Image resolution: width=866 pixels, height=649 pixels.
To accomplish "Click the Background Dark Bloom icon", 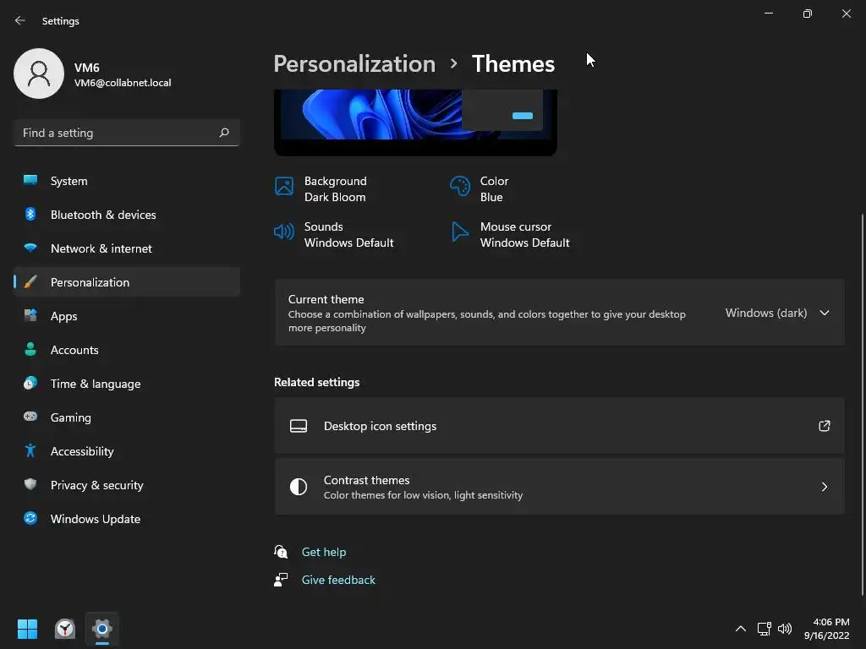I will pos(284,186).
